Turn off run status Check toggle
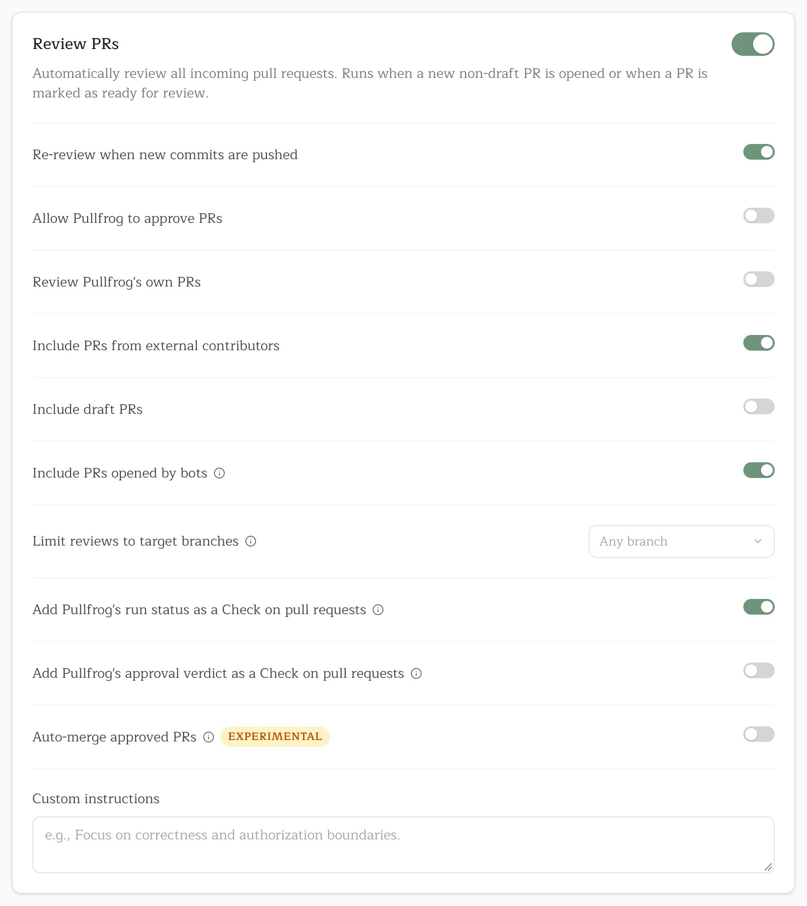 pos(759,607)
